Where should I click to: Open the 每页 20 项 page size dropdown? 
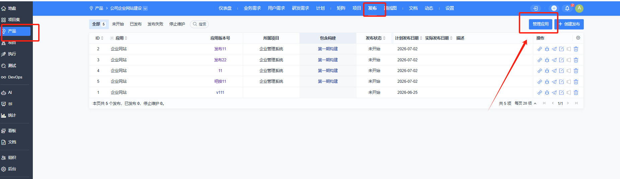[x=526, y=103]
